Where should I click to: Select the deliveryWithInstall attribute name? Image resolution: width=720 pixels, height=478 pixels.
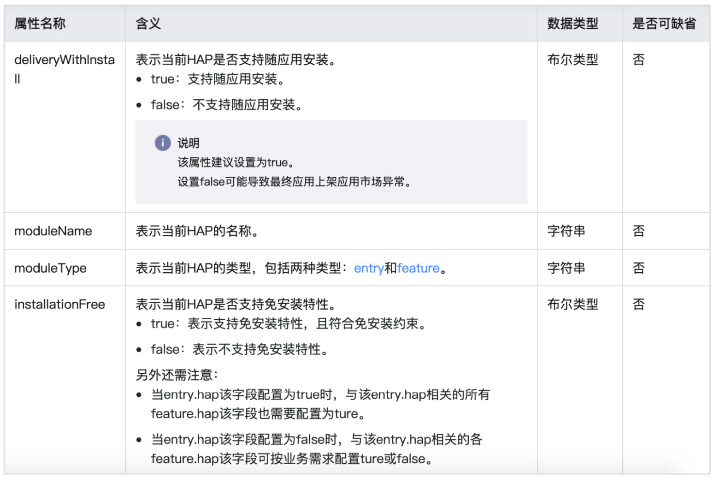65,69
